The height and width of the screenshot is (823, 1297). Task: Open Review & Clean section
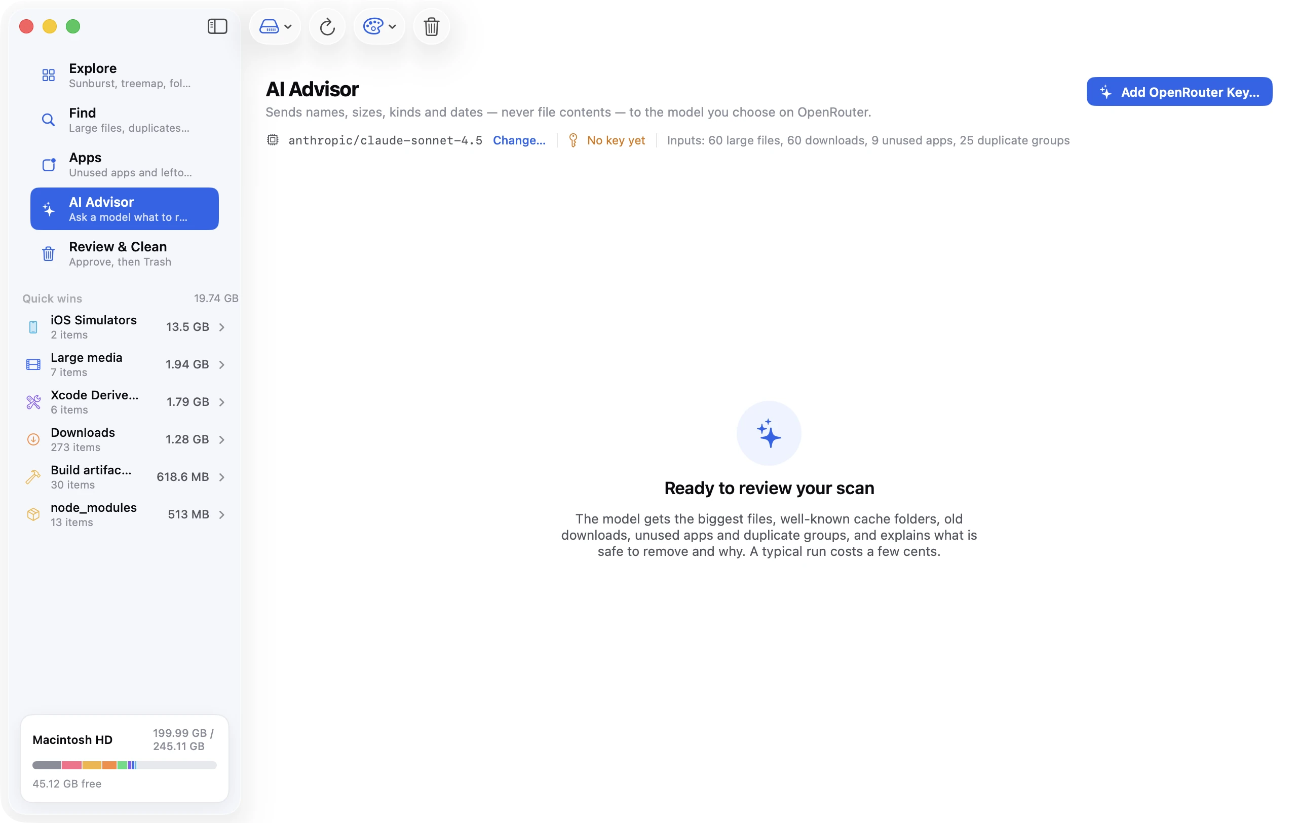point(125,254)
